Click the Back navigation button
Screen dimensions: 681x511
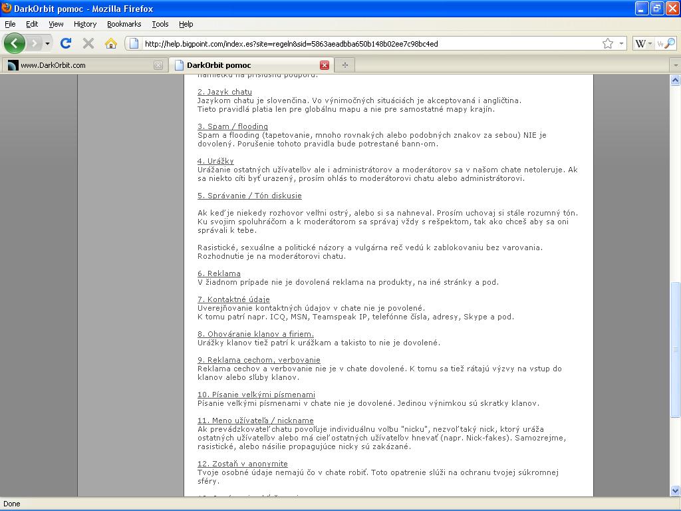click(x=15, y=43)
